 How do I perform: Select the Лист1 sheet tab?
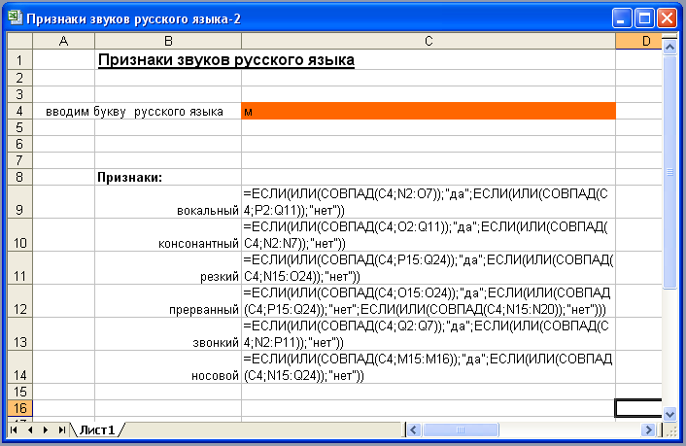pyautogui.click(x=97, y=429)
